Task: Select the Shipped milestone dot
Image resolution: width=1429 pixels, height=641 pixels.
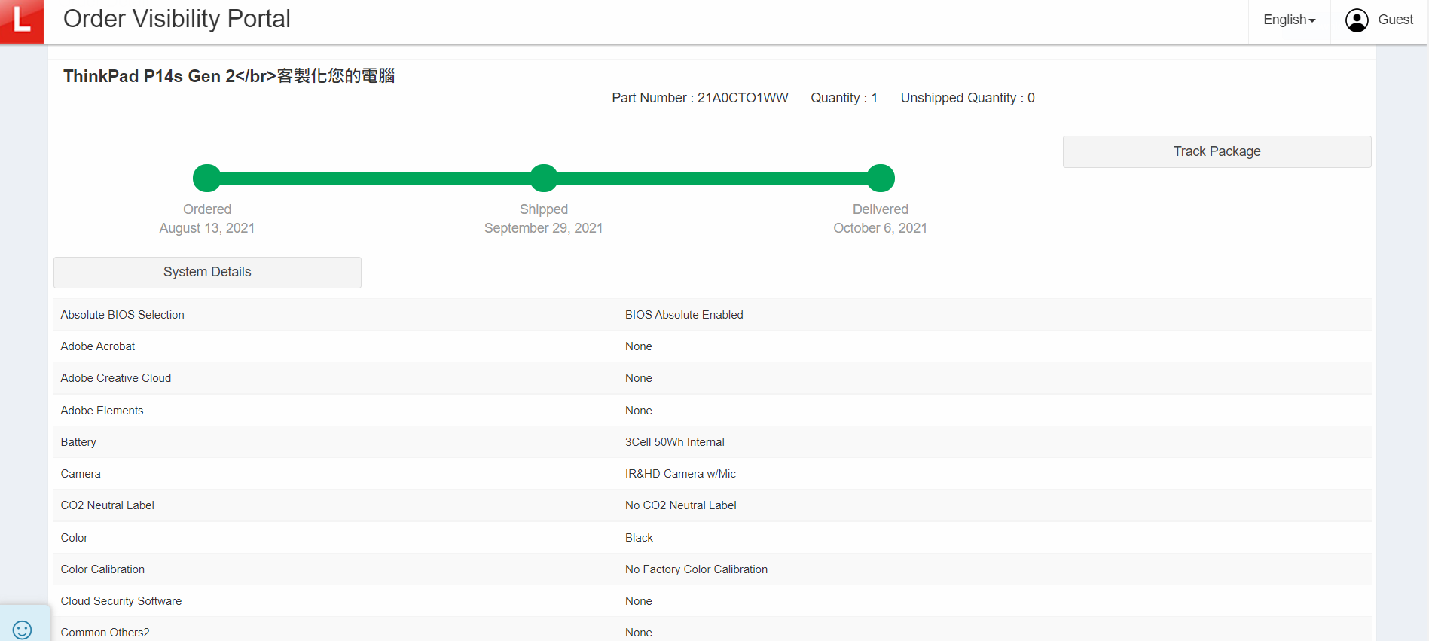Action: 543,178
